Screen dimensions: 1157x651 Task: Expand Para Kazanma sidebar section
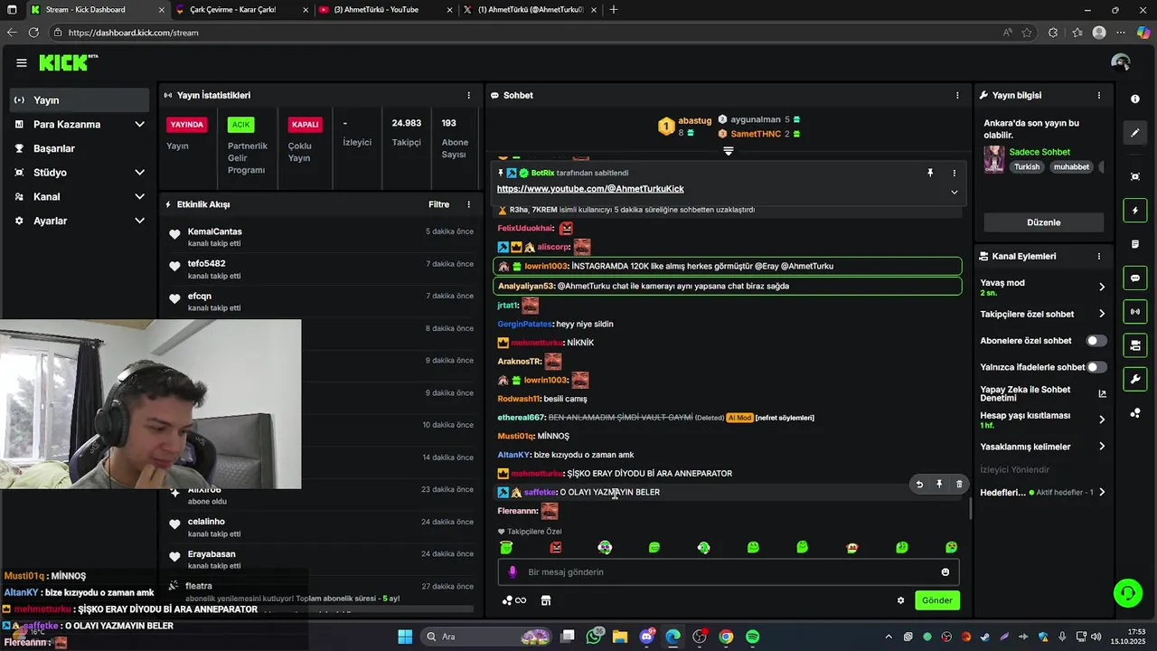pyautogui.click(x=139, y=124)
